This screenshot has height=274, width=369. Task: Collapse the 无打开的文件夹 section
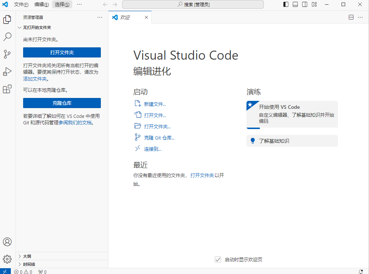(x=20, y=27)
